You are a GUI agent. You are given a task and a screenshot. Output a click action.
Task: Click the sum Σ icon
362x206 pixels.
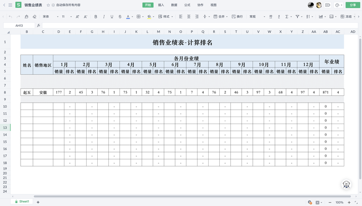(287, 16)
